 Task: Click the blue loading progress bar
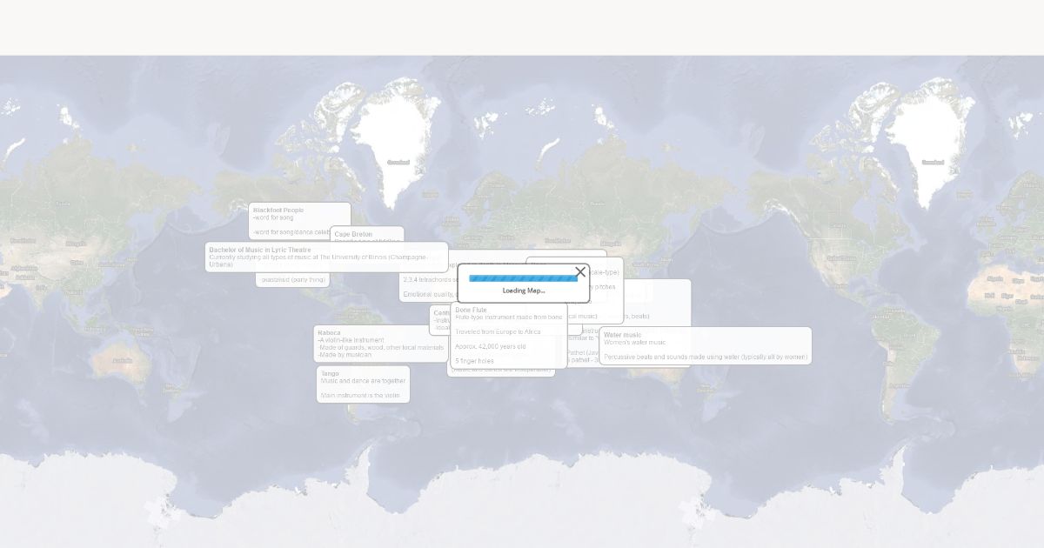click(x=523, y=278)
